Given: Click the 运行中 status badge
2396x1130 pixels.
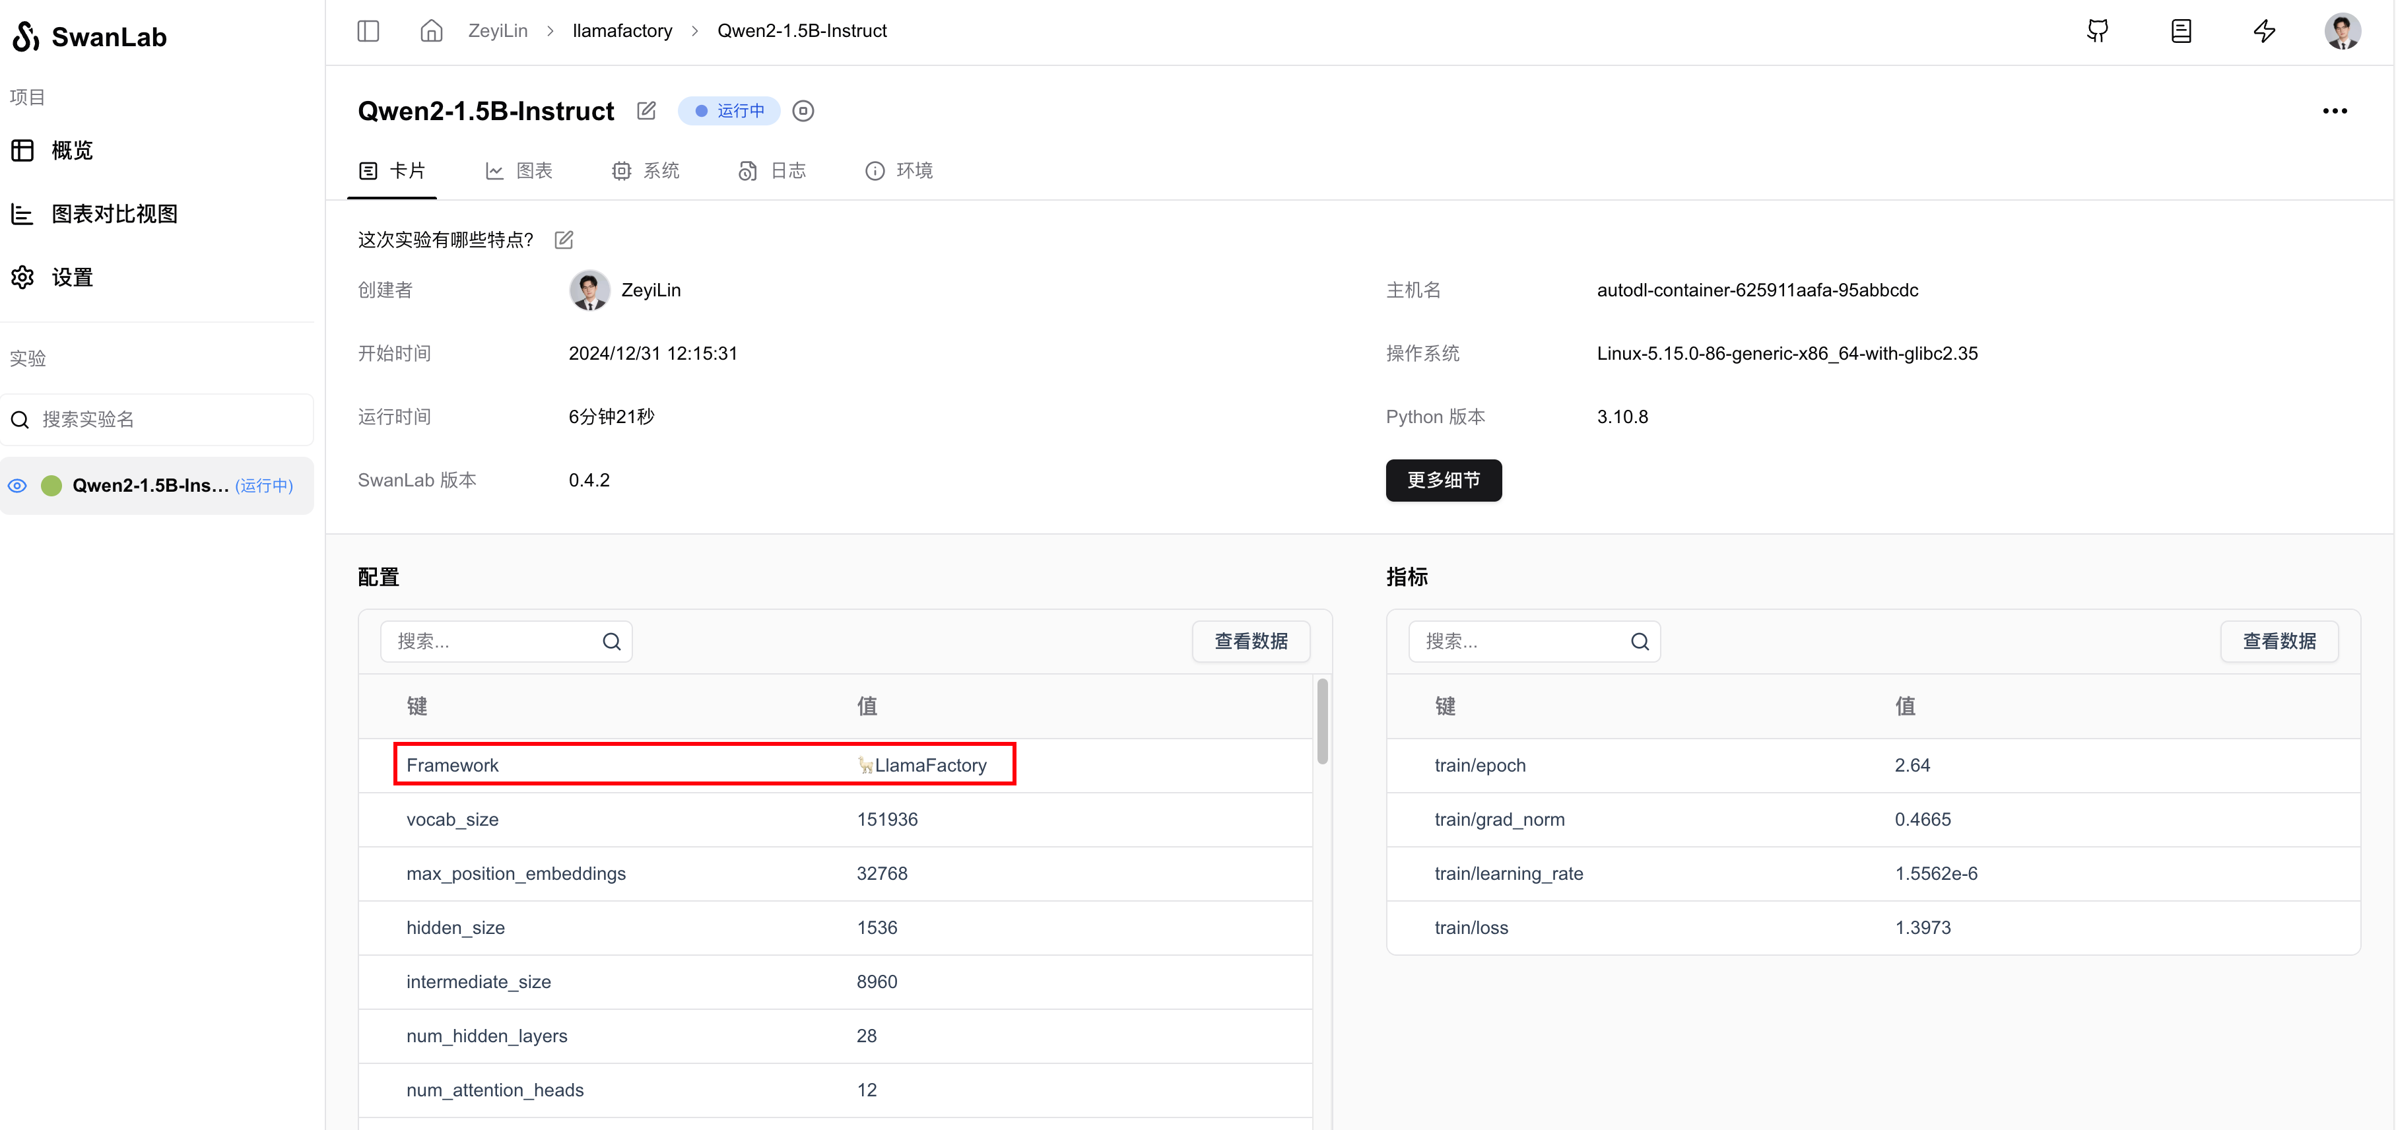Looking at the screenshot, I should tap(729, 111).
